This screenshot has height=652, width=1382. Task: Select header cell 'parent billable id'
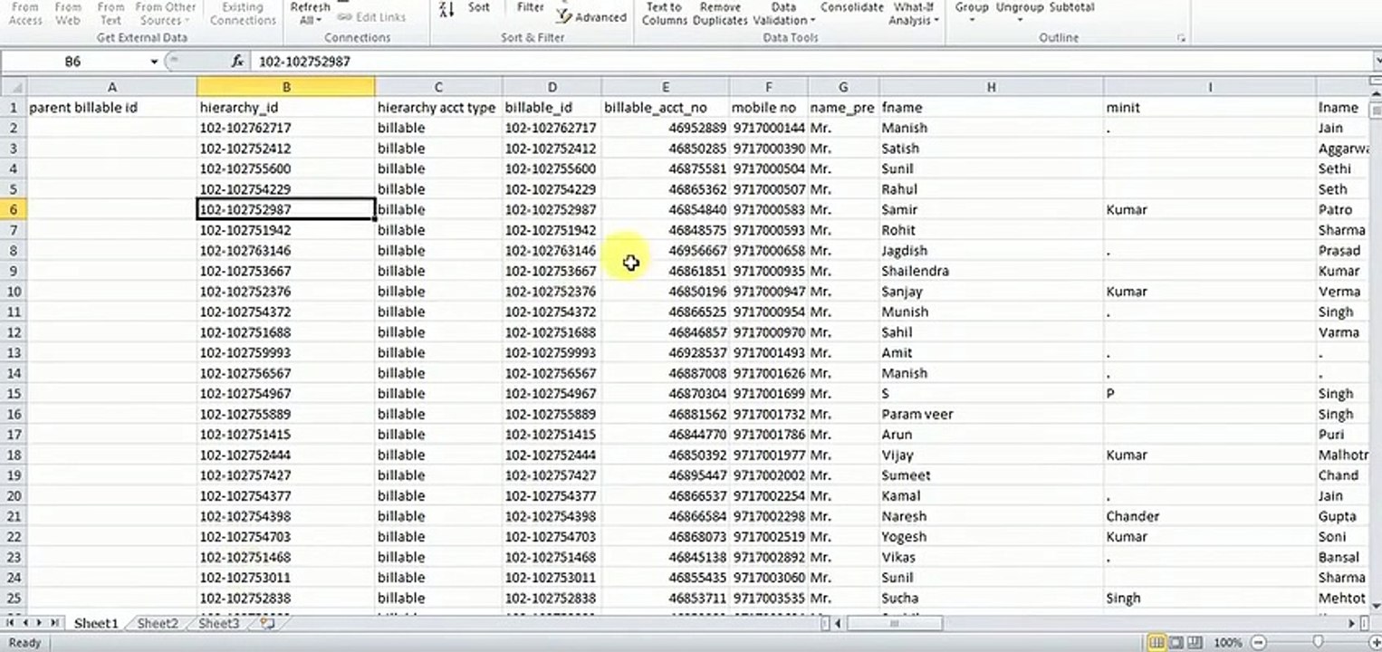111,108
